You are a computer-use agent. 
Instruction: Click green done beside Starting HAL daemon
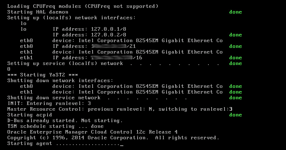(235, 12)
